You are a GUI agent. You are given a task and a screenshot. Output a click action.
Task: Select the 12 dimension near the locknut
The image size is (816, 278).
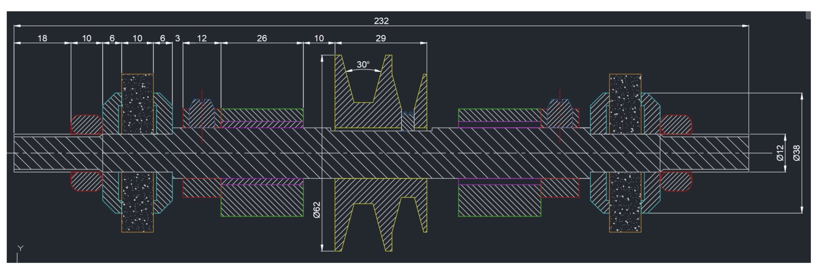(x=202, y=39)
